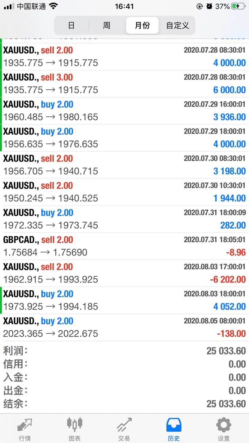Tap the alarm clock status icon
The image size is (249, 443).
click(209, 6)
